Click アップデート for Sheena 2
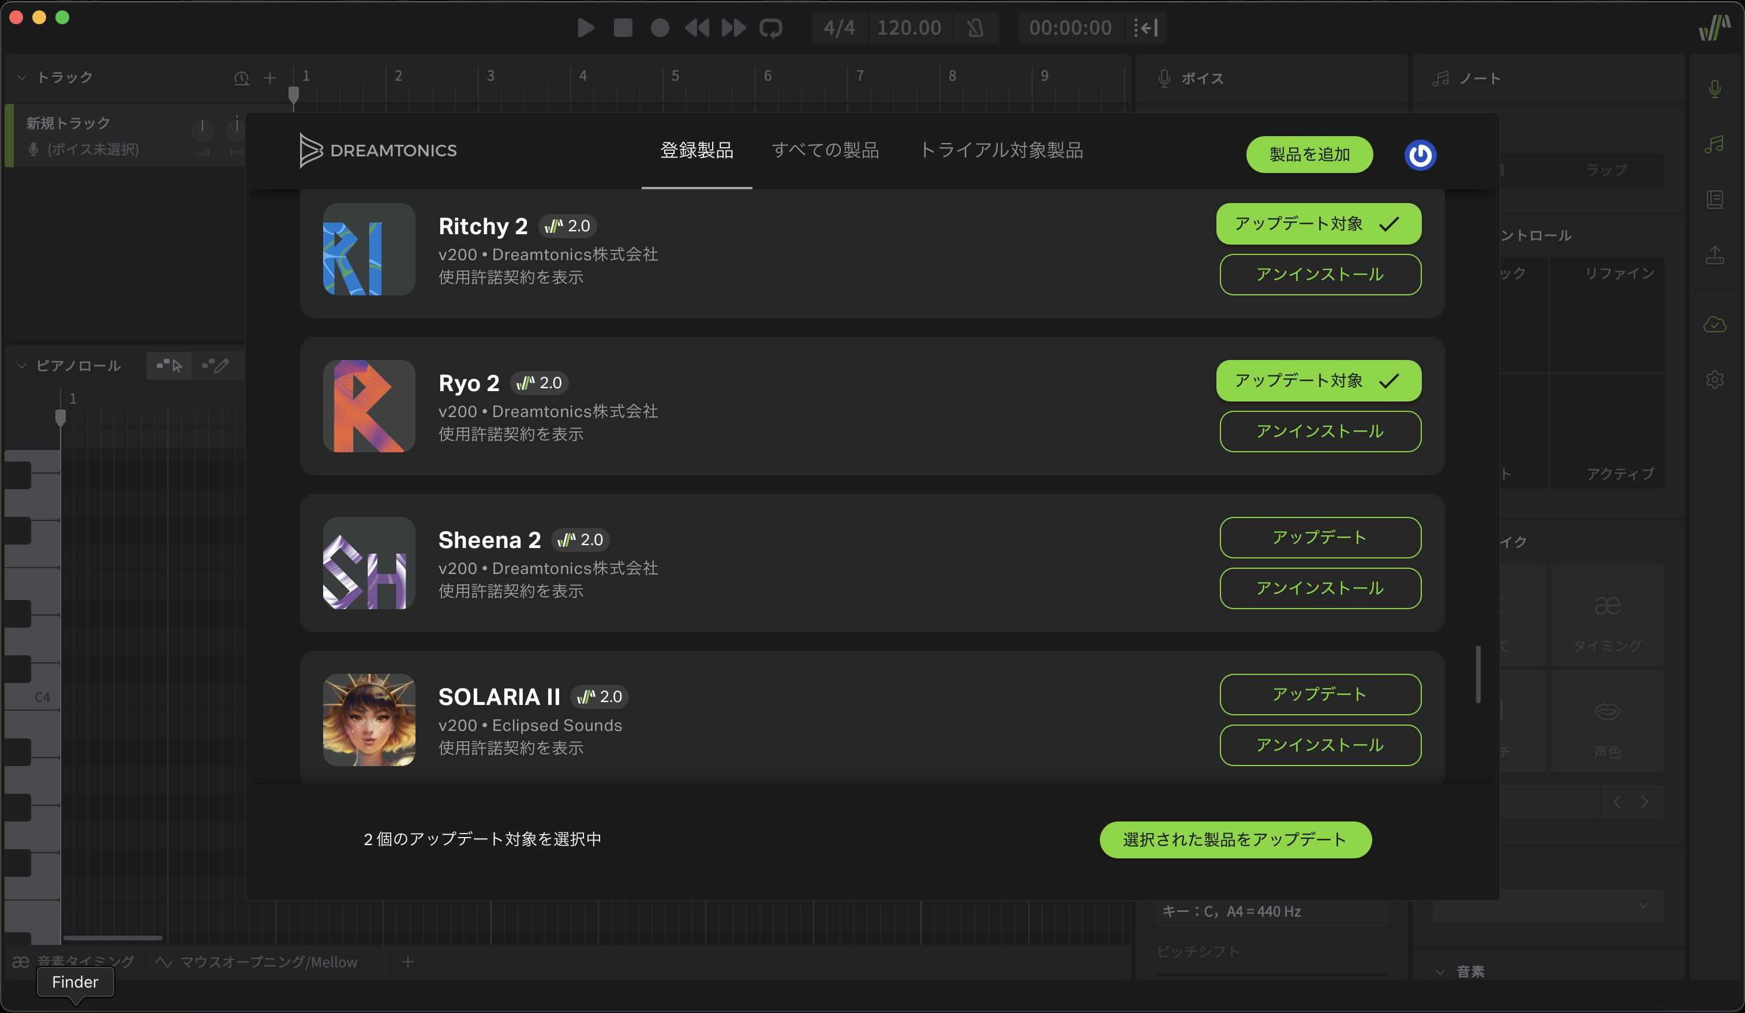The image size is (1745, 1013). (1320, 537)
